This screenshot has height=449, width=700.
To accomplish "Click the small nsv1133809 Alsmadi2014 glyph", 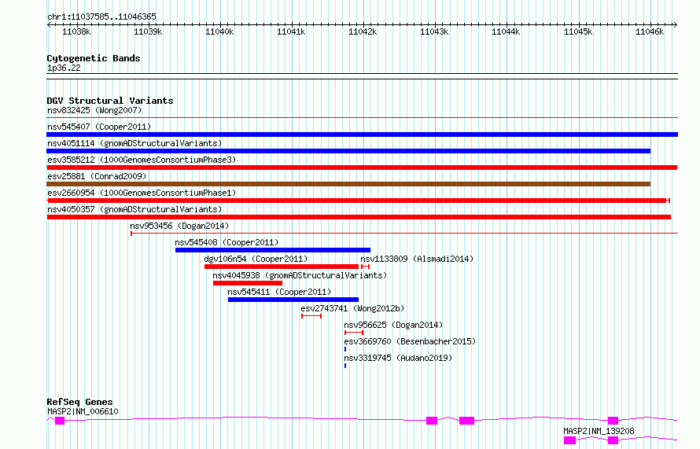I will click(x=365, y=267).
